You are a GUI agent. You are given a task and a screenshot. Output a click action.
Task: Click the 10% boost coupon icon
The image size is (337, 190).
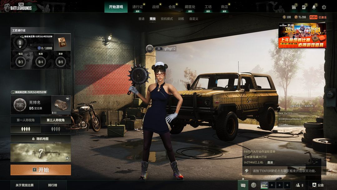tap(62, 42)
